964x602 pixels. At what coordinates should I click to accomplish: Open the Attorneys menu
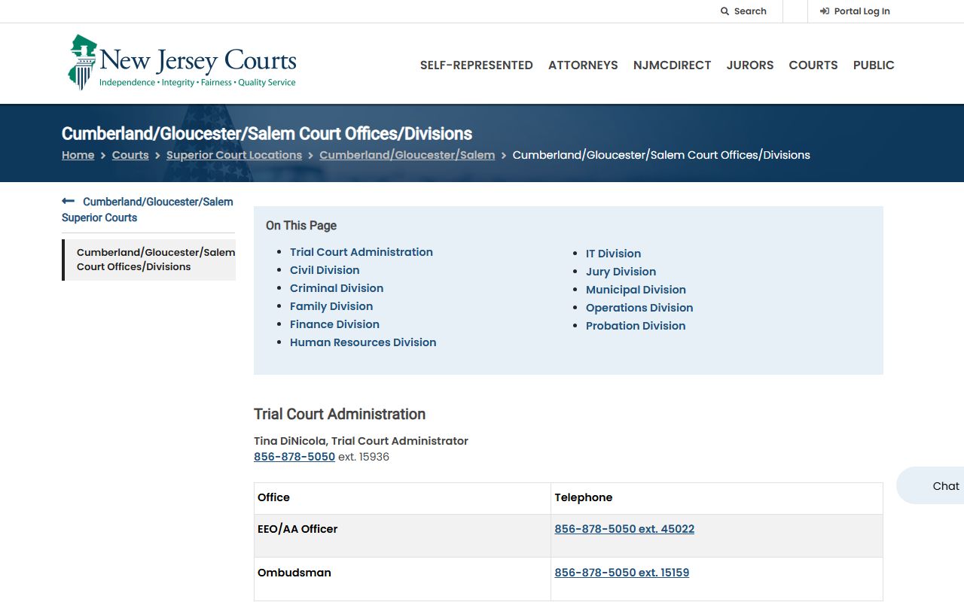[583, 65]
